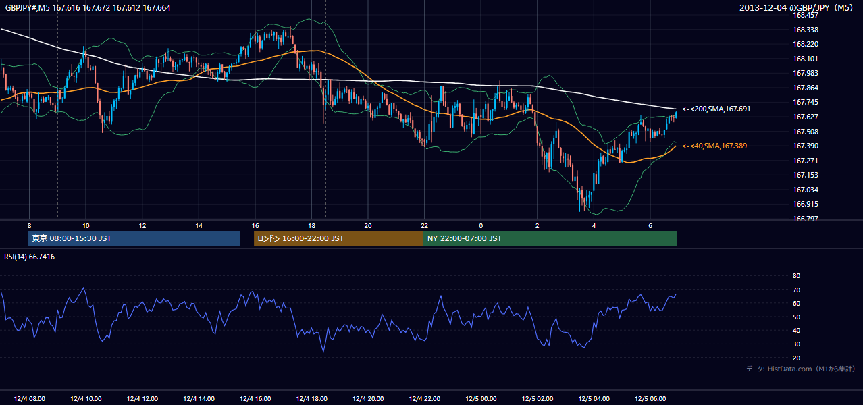Click price axis label 168.338
Image resolution: width=863 pixels, height=405 pixels.
click(805, 30)
